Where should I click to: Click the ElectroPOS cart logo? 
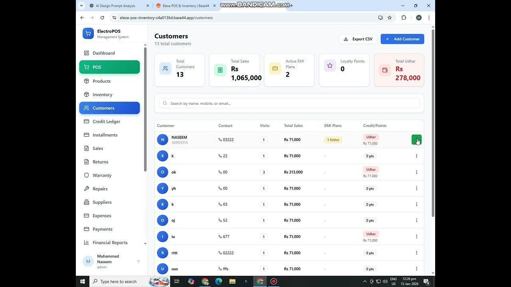[88, 33]
